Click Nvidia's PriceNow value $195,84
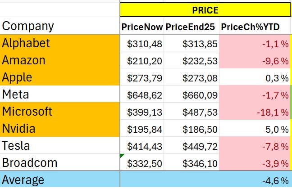This screenshot has height=189, width=292. (142, 129)
